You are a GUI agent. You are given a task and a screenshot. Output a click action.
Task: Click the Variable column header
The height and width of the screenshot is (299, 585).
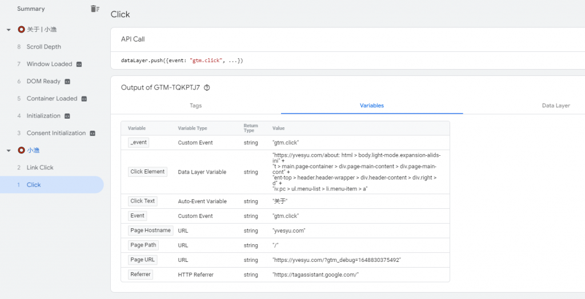[x=137, y=128]
